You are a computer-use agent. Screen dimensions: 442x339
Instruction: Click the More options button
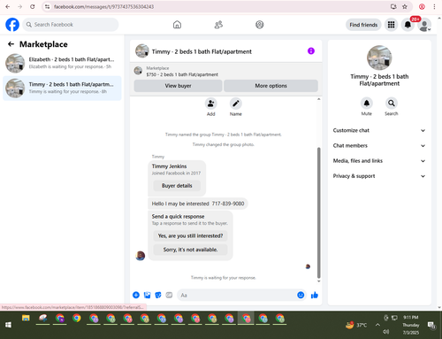tap(271, 86)
